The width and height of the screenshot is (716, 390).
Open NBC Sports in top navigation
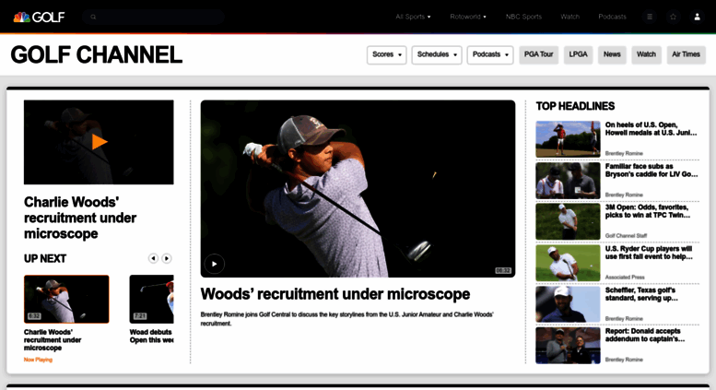[x=523, y=17]
